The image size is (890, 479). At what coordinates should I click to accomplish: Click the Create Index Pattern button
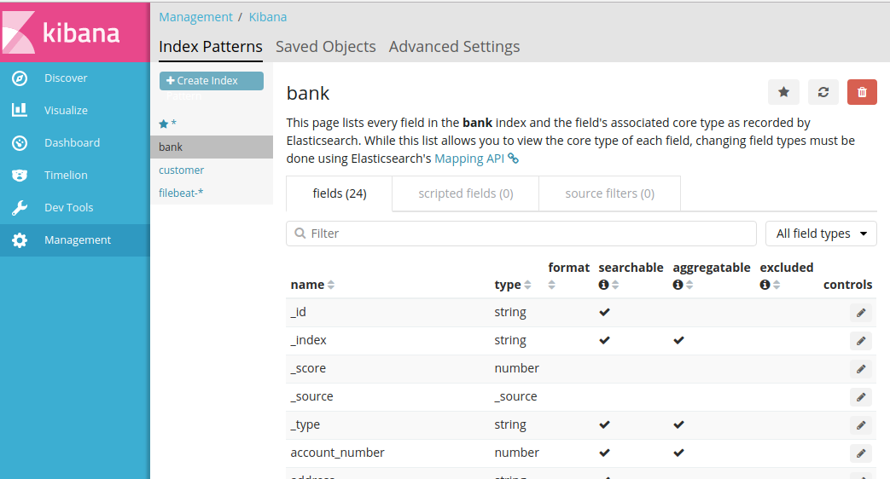point(211,81)
